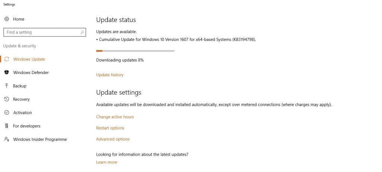
Task: Open the Windows Defender section
Action: 31,72
